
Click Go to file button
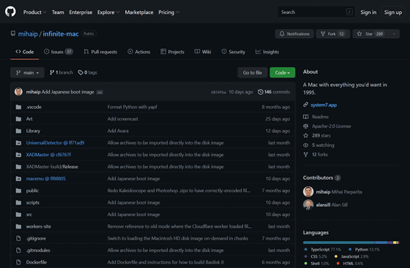[x=253, y=73]
